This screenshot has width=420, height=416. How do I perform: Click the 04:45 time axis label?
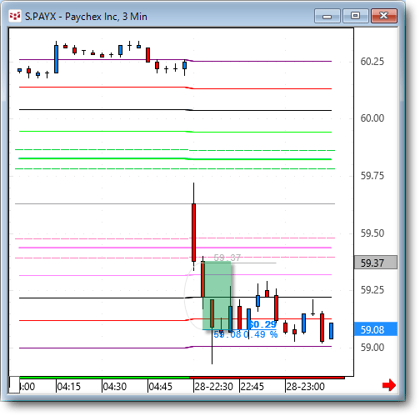161,387
